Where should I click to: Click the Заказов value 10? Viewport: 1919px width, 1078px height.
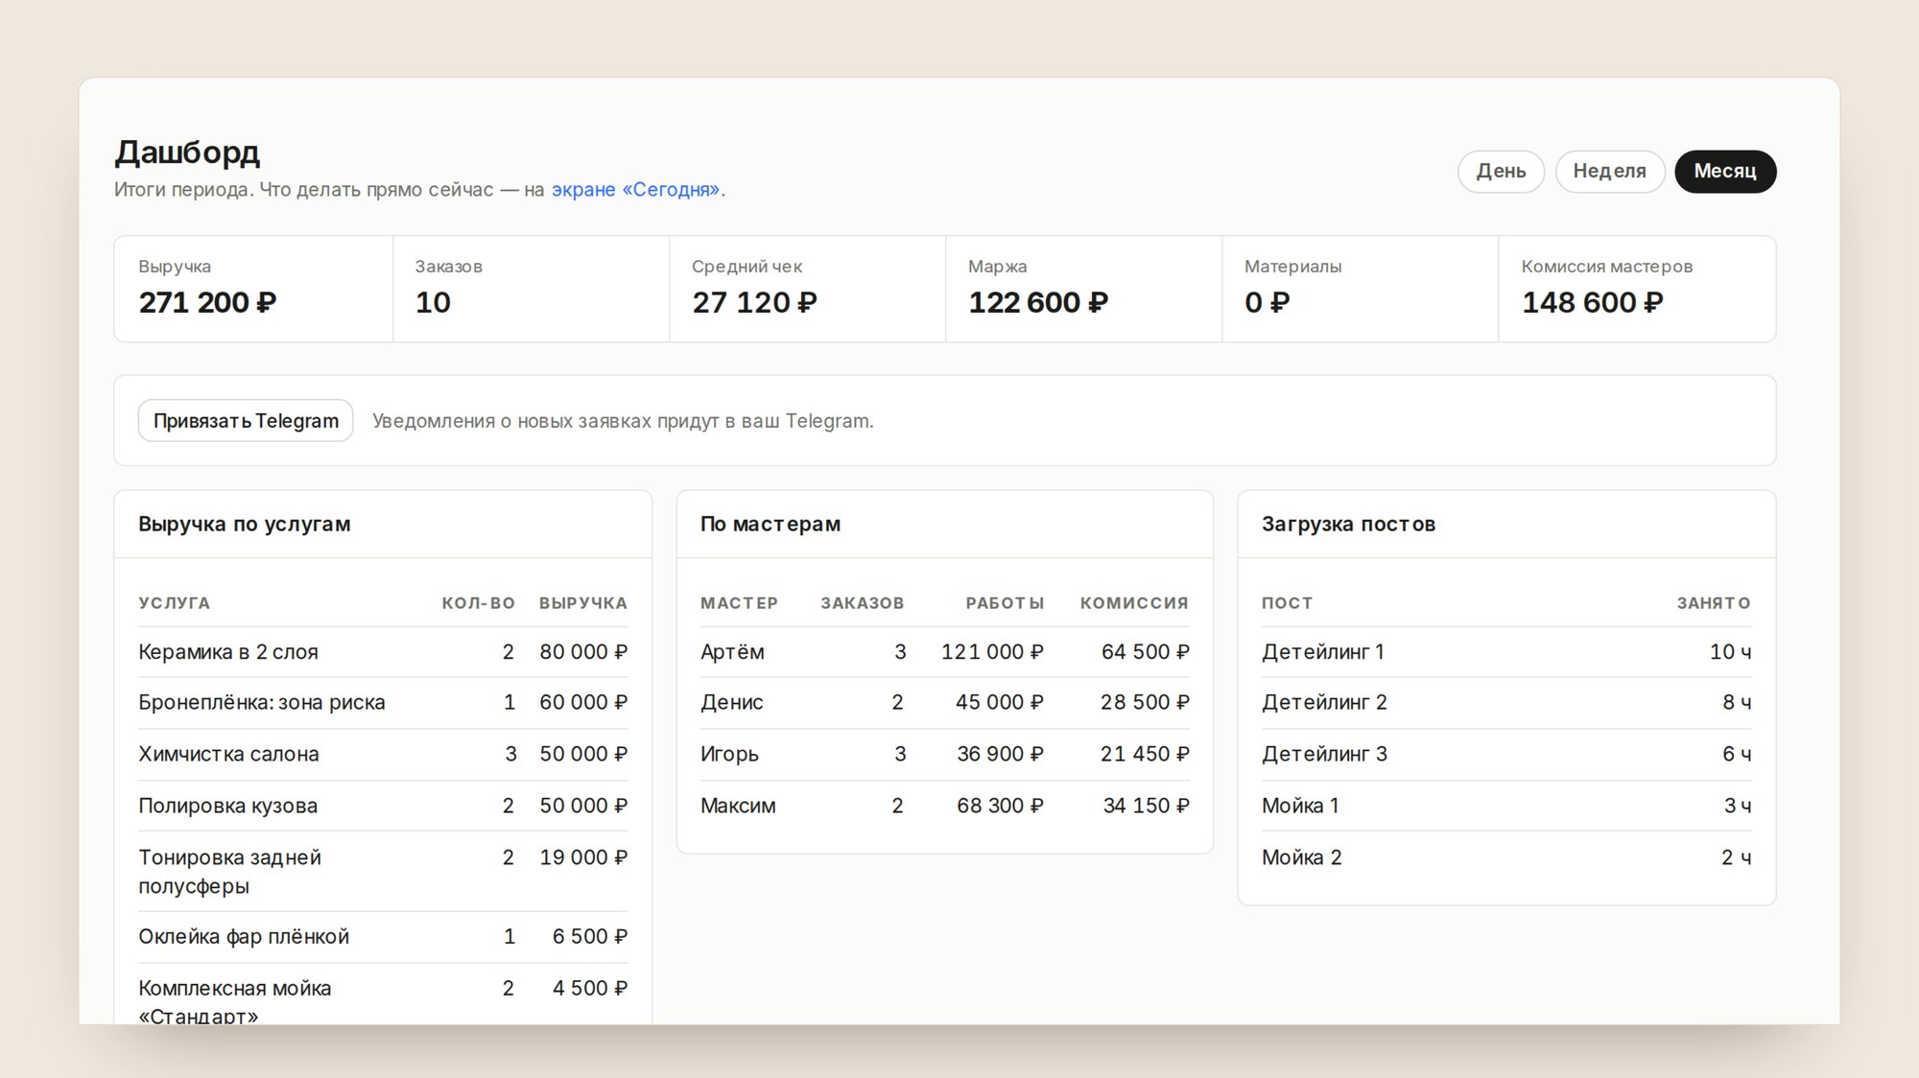click(433, 303)
